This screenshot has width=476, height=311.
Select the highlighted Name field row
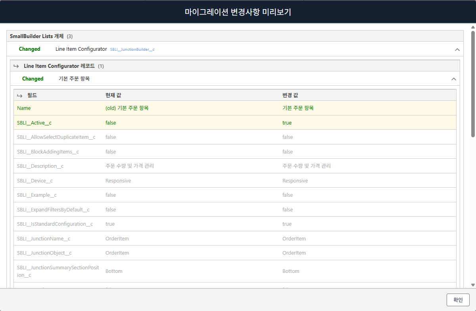(x=235, y=108)
